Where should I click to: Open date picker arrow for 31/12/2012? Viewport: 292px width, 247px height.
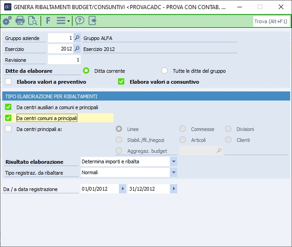click(174, 189)
